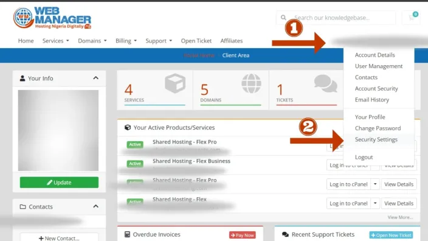
Task: Choose Logout from user menu
Action: pyautogui.click(x=364, y=157)
